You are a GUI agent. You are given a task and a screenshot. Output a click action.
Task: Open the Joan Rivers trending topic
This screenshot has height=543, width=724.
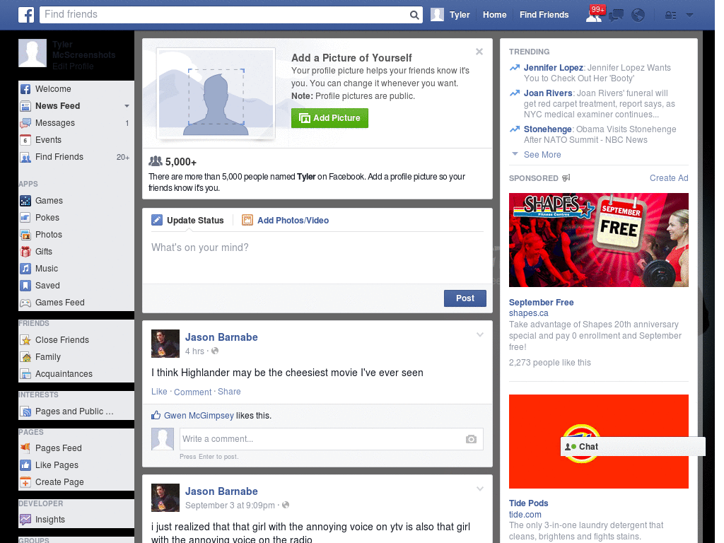548,93
